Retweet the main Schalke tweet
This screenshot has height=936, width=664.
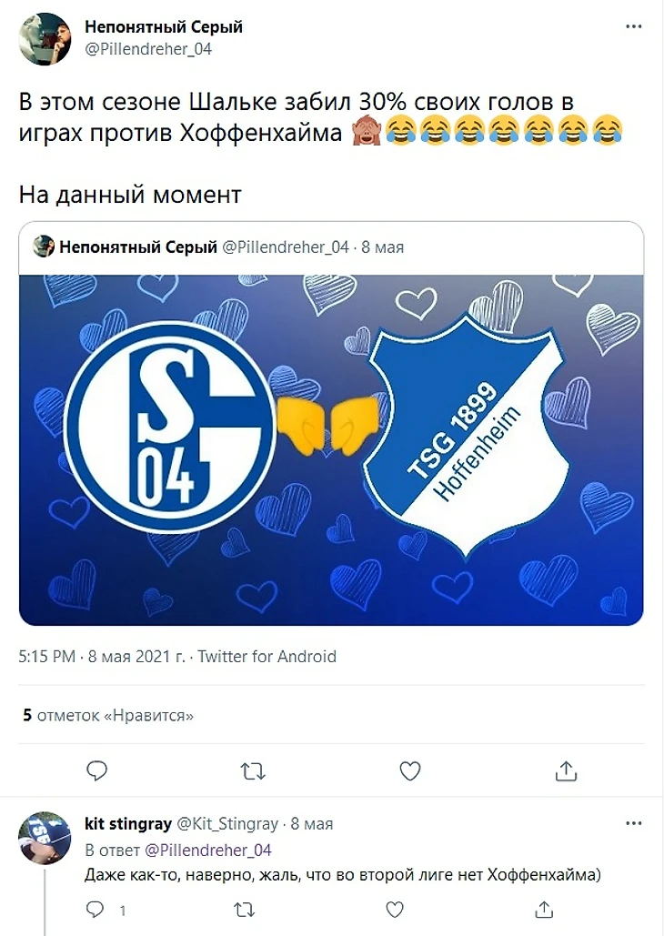[x=252, y=770]
